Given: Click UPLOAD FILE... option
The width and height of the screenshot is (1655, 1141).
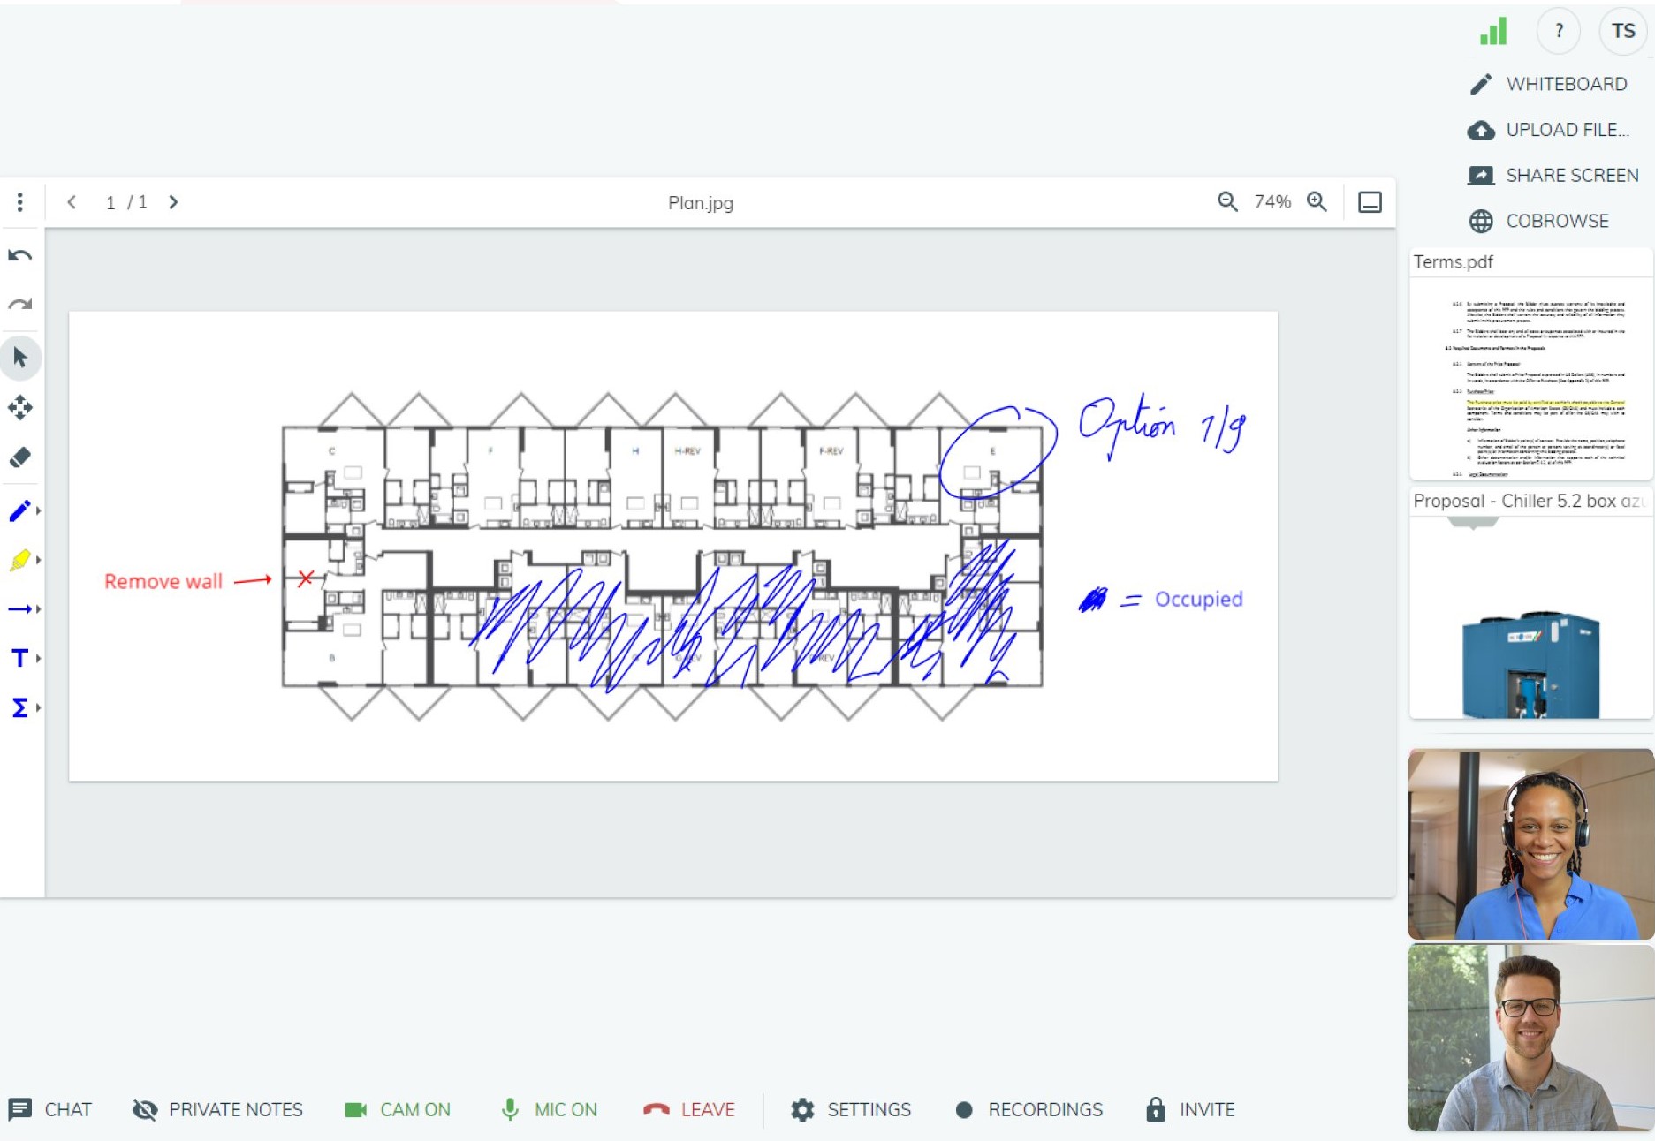Looking at the screenshot, I should pyautogui.click(x=1549, y=130).
